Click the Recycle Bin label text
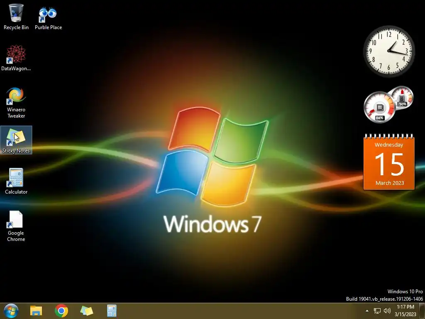The width and height of the screenshot is (425, 319). click(x=16, y=27)
